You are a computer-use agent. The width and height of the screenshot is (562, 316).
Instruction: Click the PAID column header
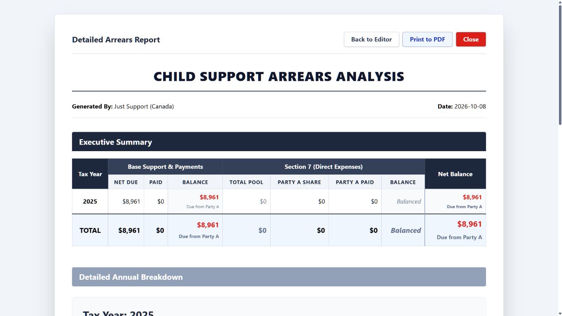156,182
